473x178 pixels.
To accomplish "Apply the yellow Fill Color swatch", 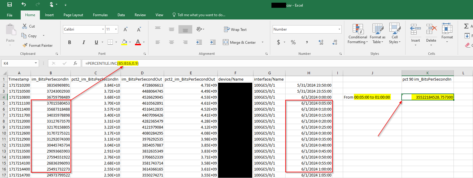I will click(x=124, y=42).
